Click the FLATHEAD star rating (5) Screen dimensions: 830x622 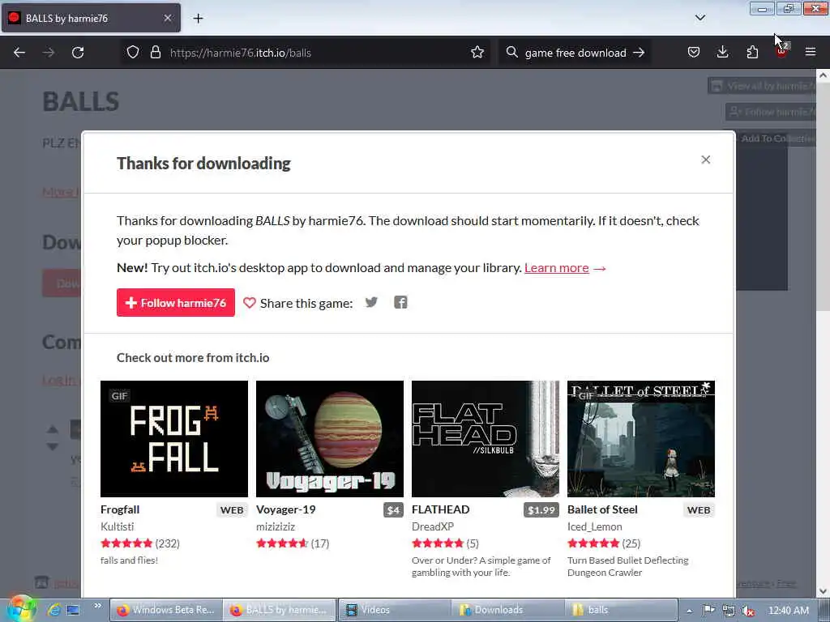[x=445, y=543]
